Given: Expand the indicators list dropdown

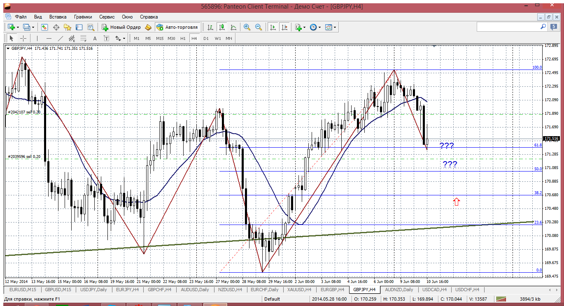Looking at the screenshot, I should [x=304, y=27].
